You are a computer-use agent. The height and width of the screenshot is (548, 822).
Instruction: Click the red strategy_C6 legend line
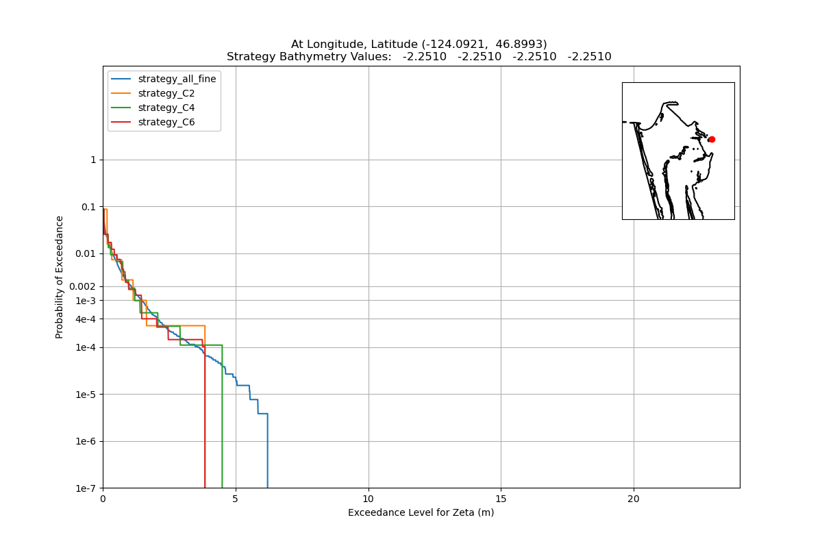122,122
